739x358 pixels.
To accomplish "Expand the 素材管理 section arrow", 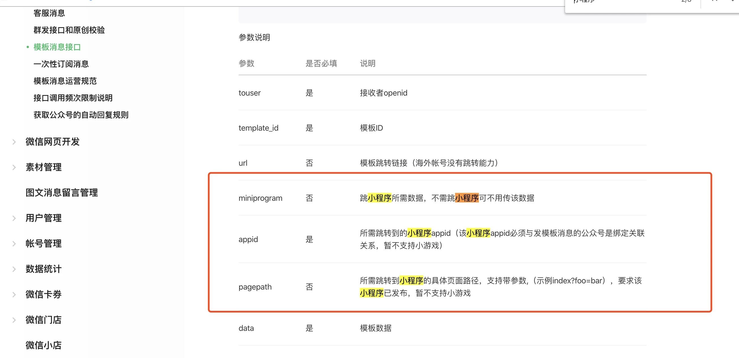I will 14,167.
